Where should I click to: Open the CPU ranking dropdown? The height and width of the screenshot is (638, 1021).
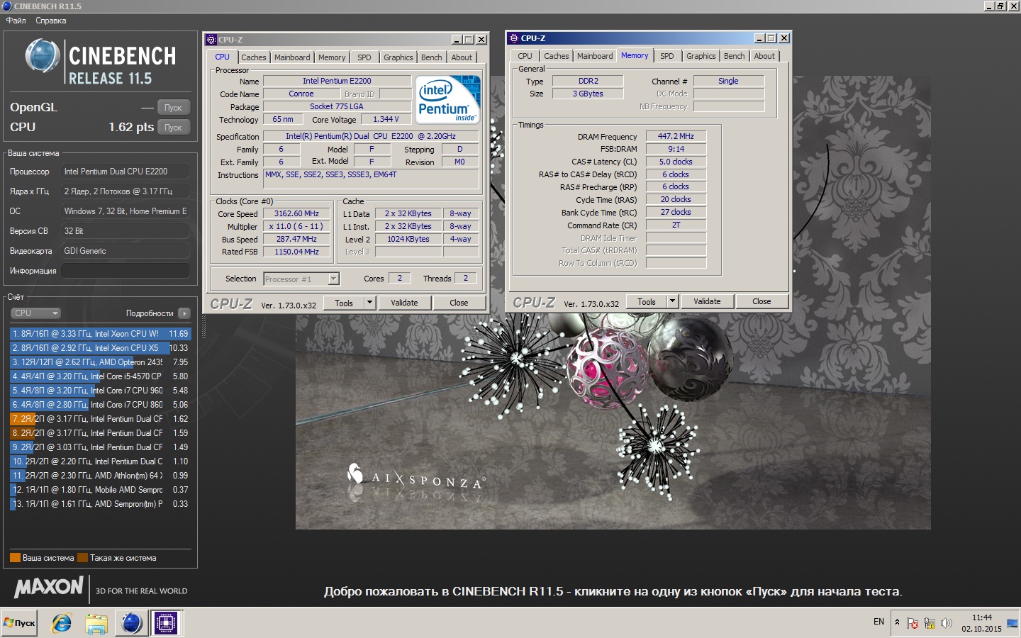tap(35, 313)
